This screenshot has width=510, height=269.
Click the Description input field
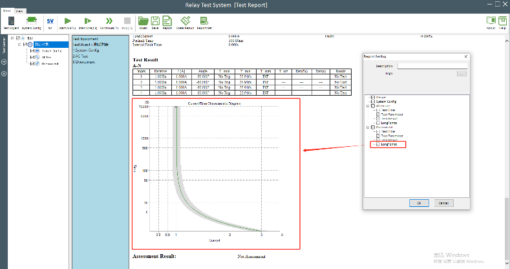[432, 65]
